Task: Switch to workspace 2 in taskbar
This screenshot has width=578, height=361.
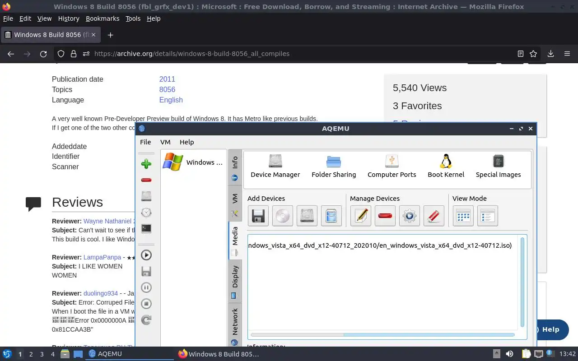Action: (31, 354)
